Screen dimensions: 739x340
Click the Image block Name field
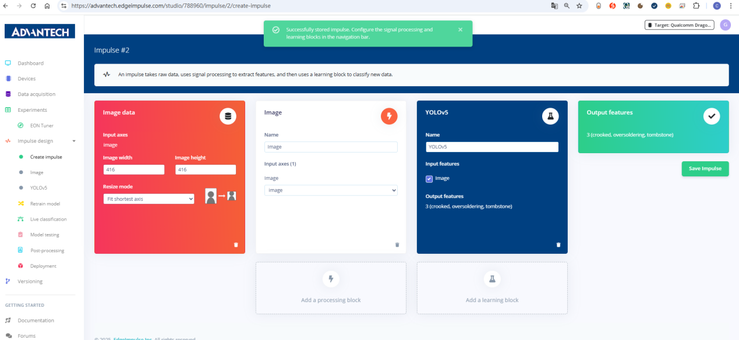click(331, 147)
